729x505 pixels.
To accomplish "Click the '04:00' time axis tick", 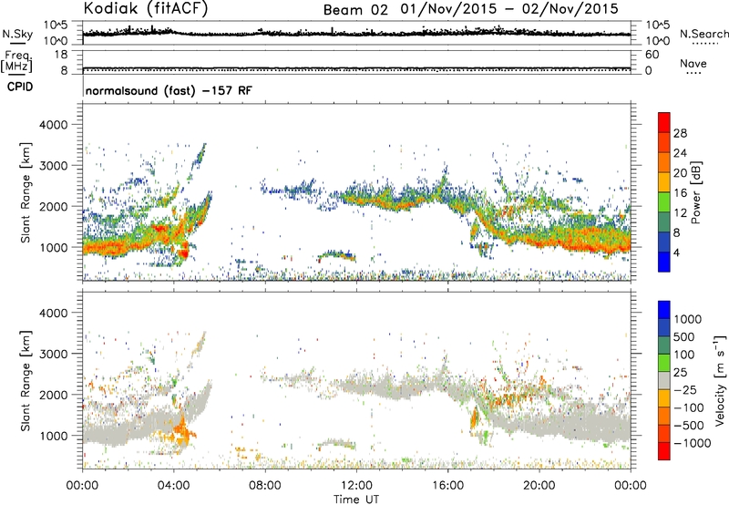I will [174, 486].
